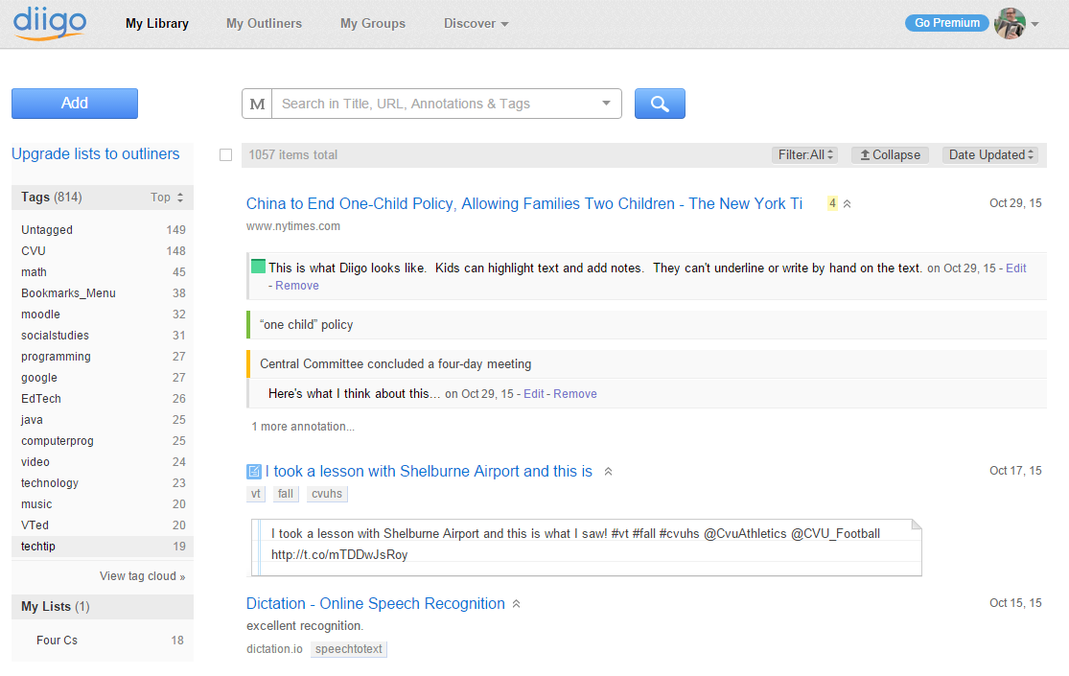The height and width of the screenshot is (676, 1069).
Task: Show 1 more annotation
Action: (303, 427)
